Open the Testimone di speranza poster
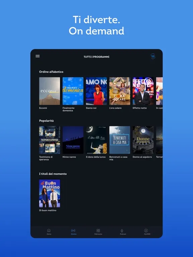 [x=50, y=140]
